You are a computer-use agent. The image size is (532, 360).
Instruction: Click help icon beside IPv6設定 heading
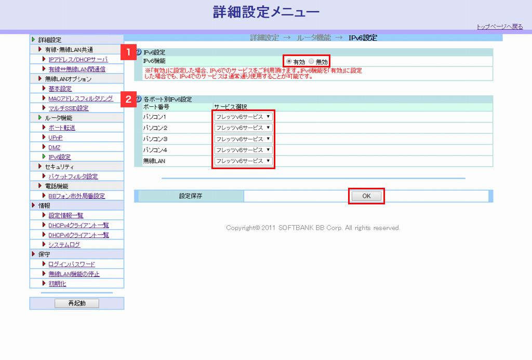pyautogui.click(x=139, y=52)
